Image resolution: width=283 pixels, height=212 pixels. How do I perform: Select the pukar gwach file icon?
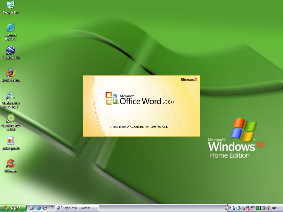(x=11, y=141)
